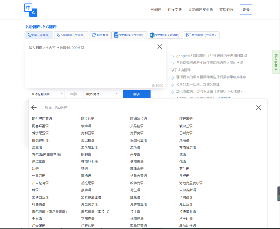Pick 吉尔吉斯语 language
Image resolution: width=280 pixels, height=229 pixels.
(x=187, y=190)
